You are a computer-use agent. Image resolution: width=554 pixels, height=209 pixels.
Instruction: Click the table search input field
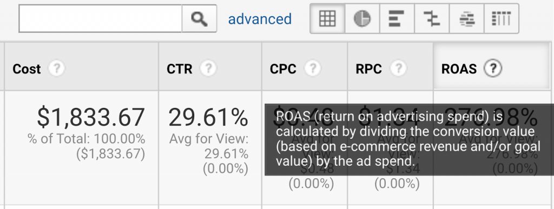coord(100,19)
